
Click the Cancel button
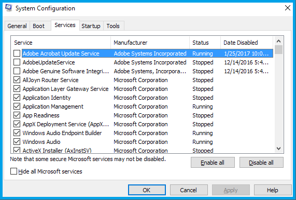pos(189,190)
